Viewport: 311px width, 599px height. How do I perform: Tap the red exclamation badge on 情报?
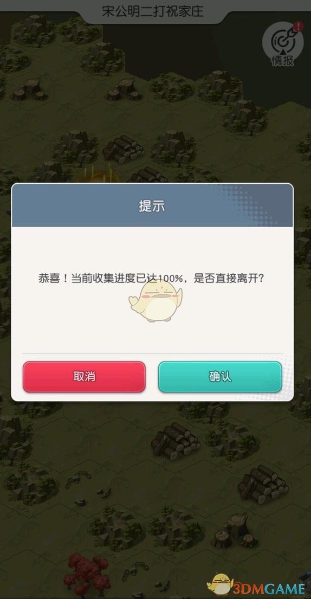coord(299,27)
